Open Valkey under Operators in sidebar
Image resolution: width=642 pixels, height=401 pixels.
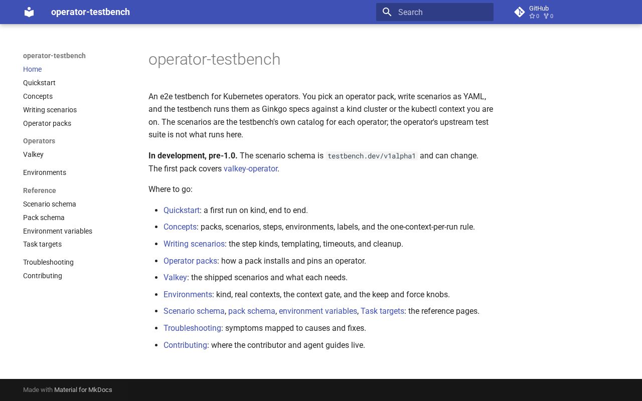33,154
